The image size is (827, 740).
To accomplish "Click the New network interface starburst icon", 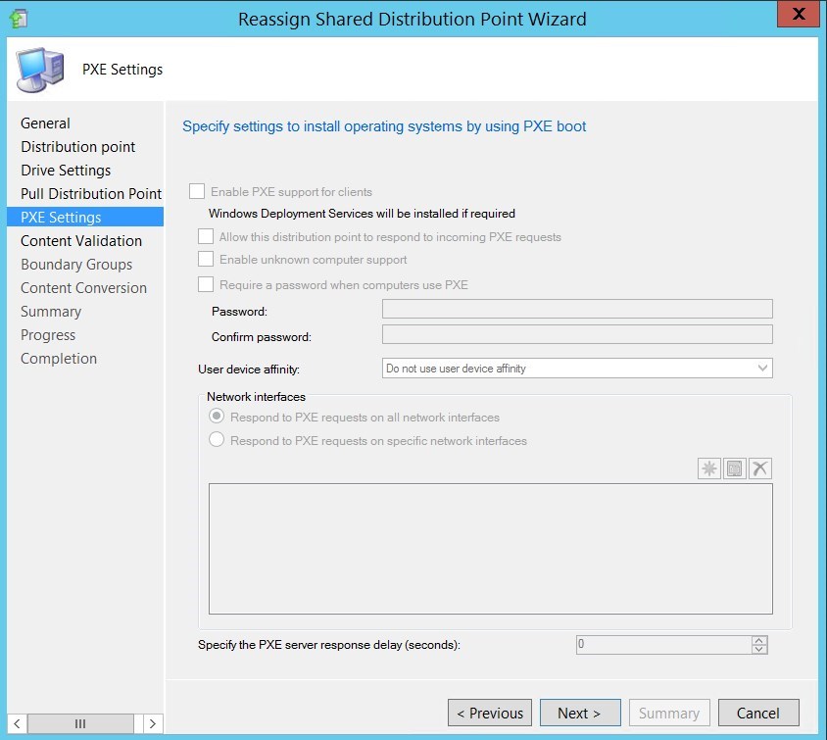I will pyautogui.click(x=708, y=468).
